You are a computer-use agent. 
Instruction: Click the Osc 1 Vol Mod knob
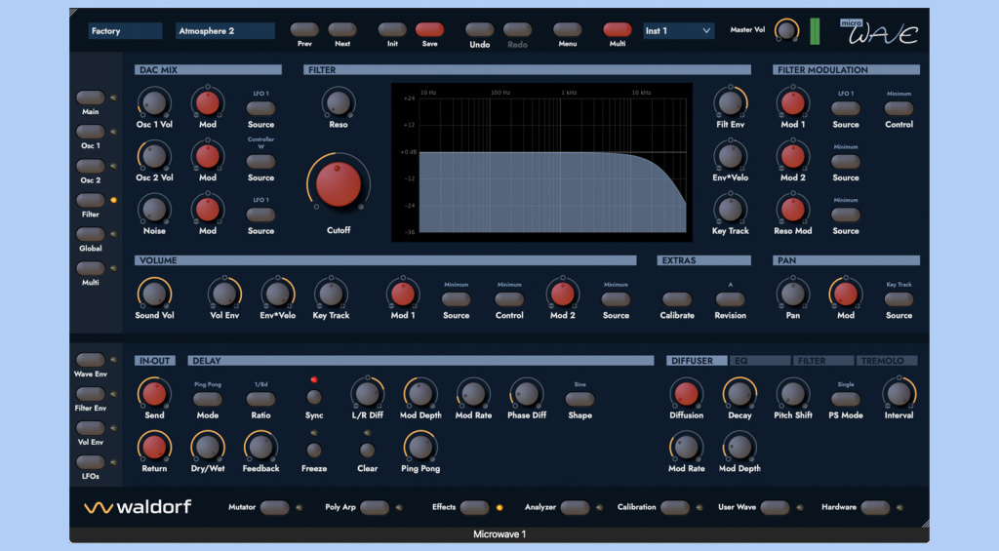pyautogui.click(x=207, y=102)
